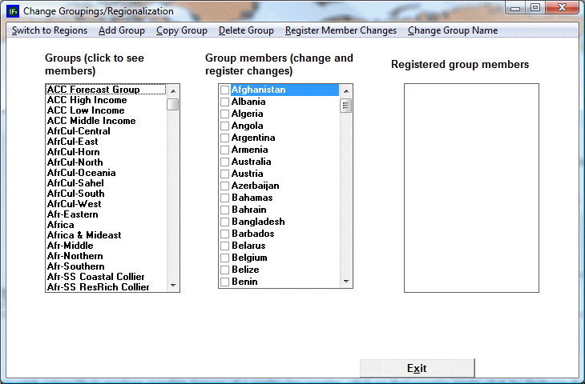Open the Switch to Regions menu
The height and width of the screenshot is (384, 585).
pos(50,30)
